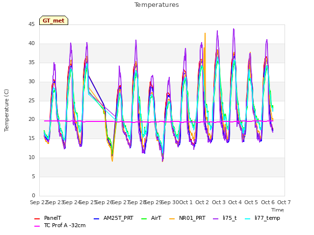Click the cyan li77_temp legend color marker

(x=247, y=219)
